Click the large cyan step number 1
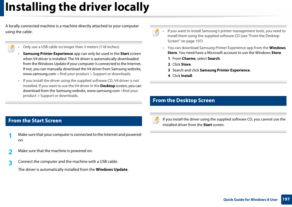The width and height of the screenshot is (292, 207). (10, 136)
